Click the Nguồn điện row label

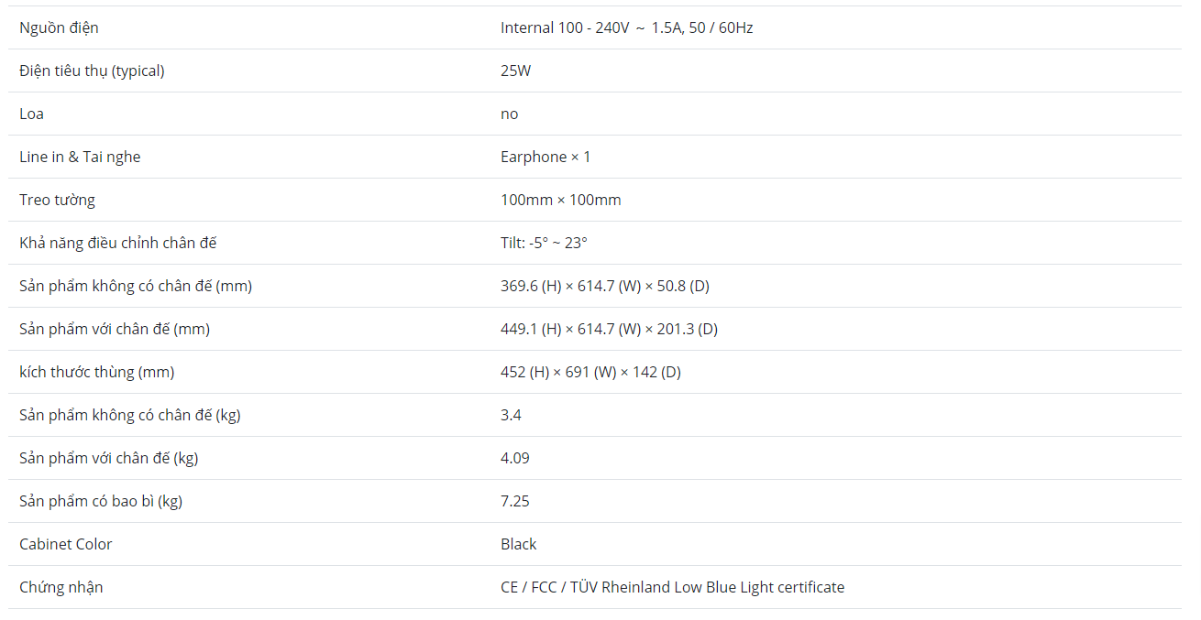[59, 27]
